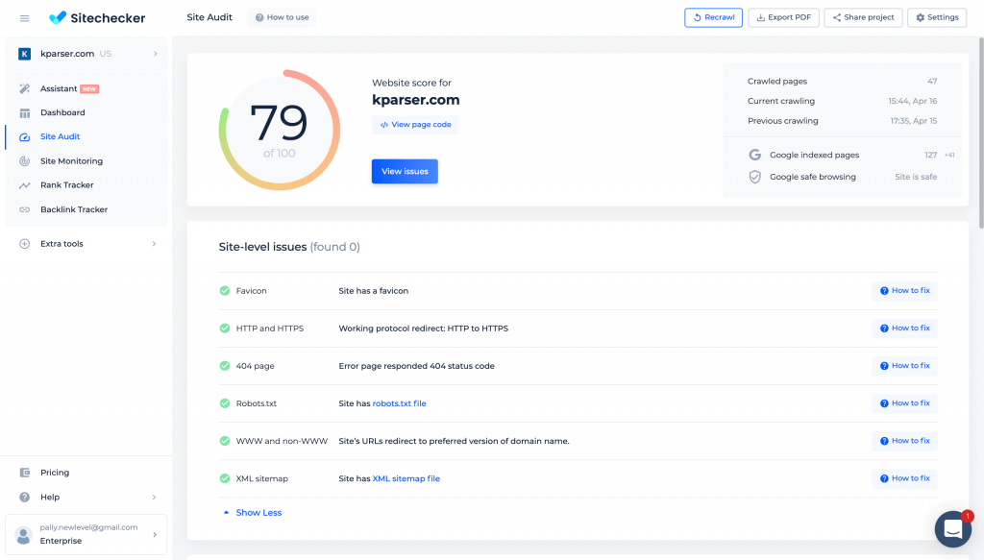Expand the Help submenu arrow
984x560 pixels.
(x=154, y=498)
